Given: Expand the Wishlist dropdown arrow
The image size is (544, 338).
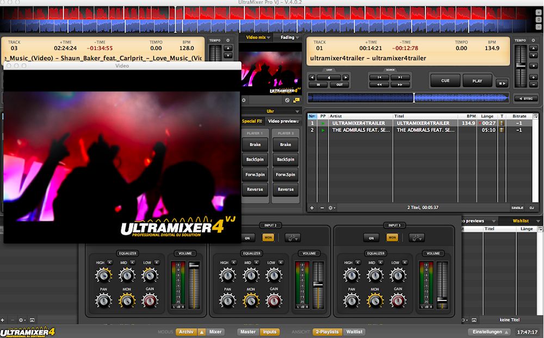Looking at the screenshot, I should [538, 221].
